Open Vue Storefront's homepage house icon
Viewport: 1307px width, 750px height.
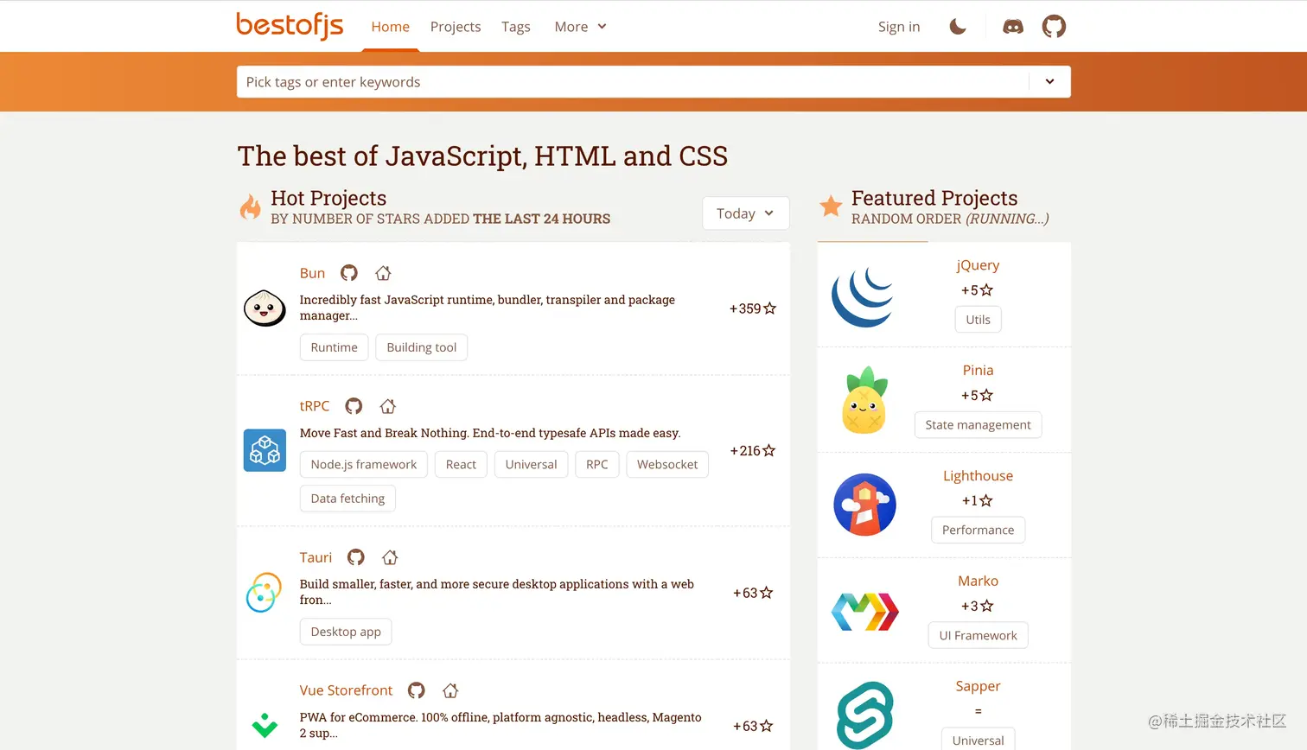pos(450,690)
